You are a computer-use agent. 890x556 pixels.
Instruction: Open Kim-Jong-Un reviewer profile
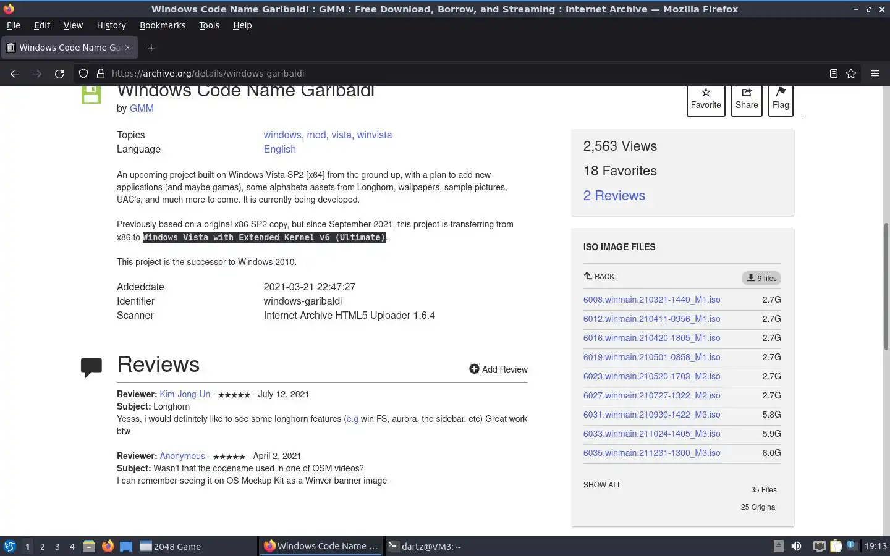[185, 394]
